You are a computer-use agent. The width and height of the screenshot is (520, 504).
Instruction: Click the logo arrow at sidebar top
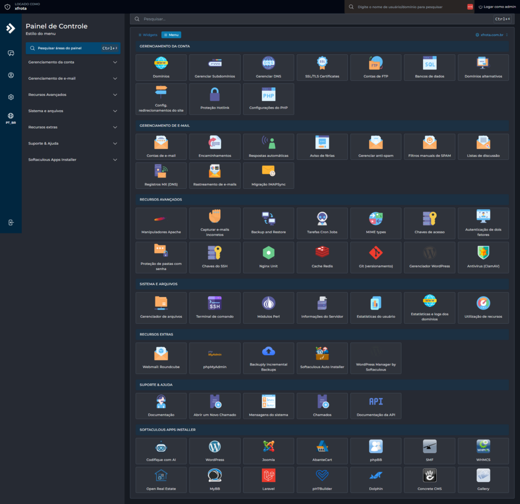(11, 28)
